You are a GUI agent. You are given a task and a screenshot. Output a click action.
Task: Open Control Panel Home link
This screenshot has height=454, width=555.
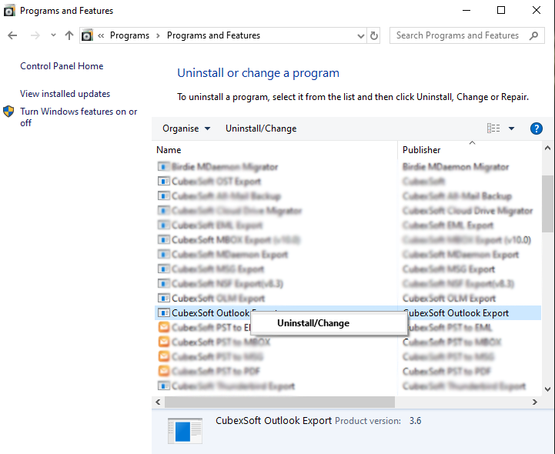[62, 66]
